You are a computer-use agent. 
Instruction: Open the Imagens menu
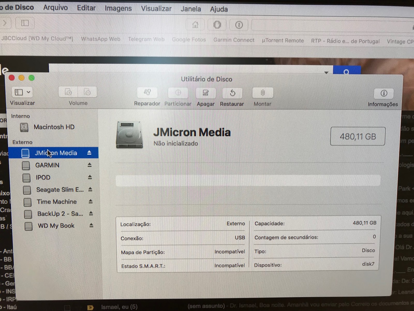pyautogui.click(x=118, y=8)
